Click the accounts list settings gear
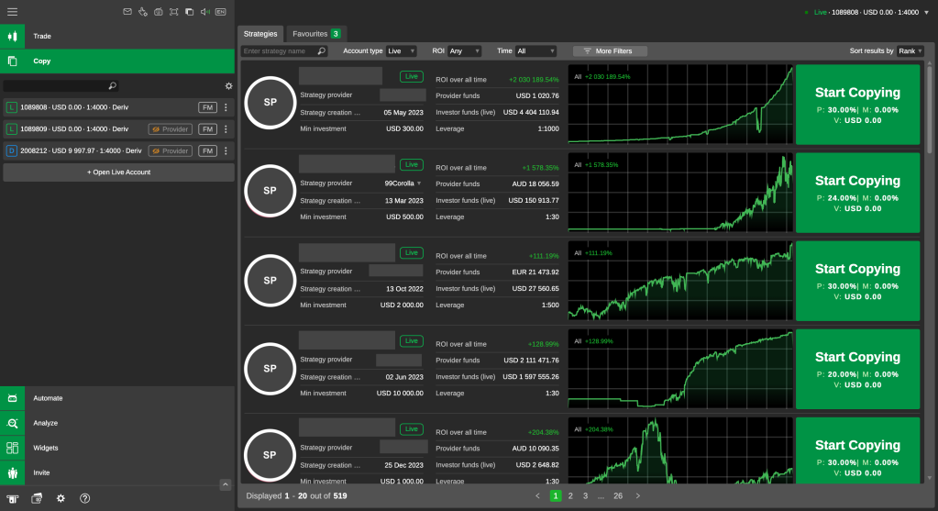The width and height of the screenshot is (938, 511). pos(228,86)
